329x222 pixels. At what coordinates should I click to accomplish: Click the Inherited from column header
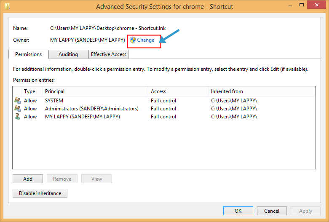pyautogui.click(x=262, y=91)
